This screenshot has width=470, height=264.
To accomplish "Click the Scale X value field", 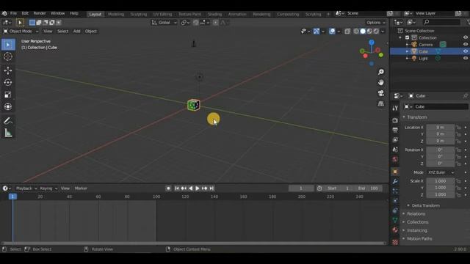I will [441, 181].
